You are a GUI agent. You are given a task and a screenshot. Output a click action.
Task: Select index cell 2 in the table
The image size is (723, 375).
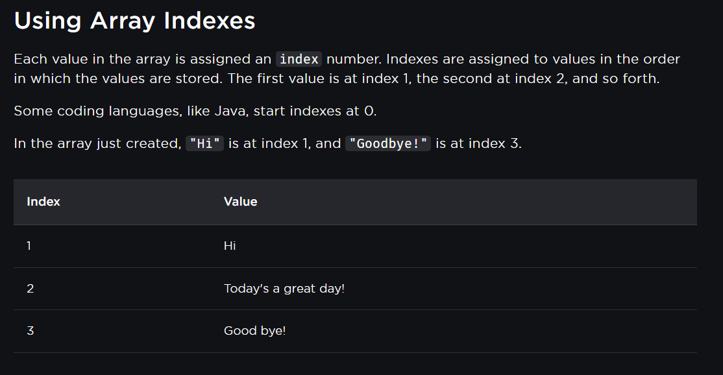click(31, 289)
